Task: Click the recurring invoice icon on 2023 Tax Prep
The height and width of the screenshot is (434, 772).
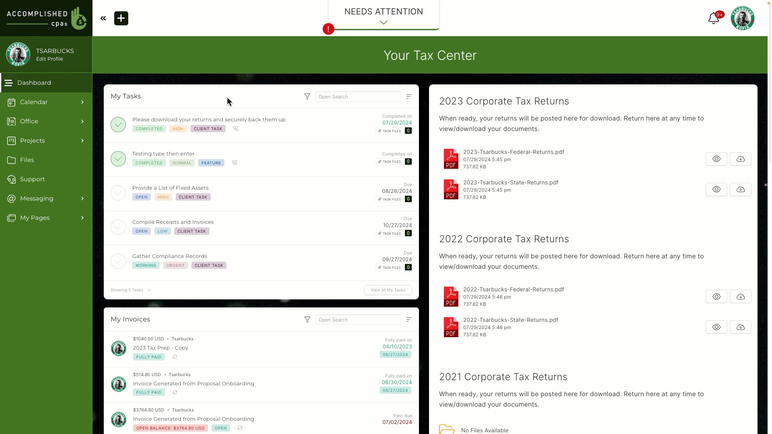Action: click(175, 356)
